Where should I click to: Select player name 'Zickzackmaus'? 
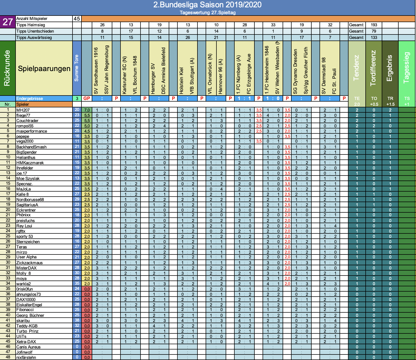pyautogui.click(x=30, y=263)
